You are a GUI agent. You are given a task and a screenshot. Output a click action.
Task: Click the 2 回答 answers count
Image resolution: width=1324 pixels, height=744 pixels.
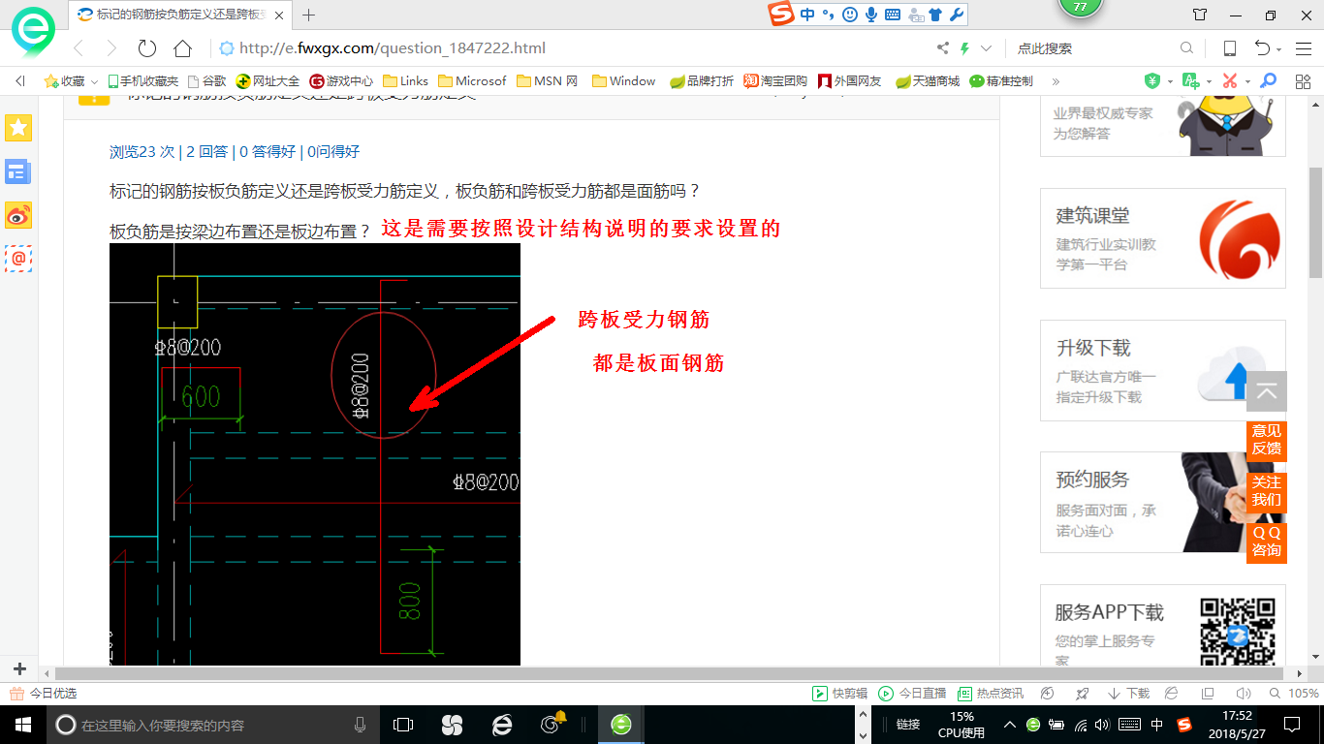[207, 151]
